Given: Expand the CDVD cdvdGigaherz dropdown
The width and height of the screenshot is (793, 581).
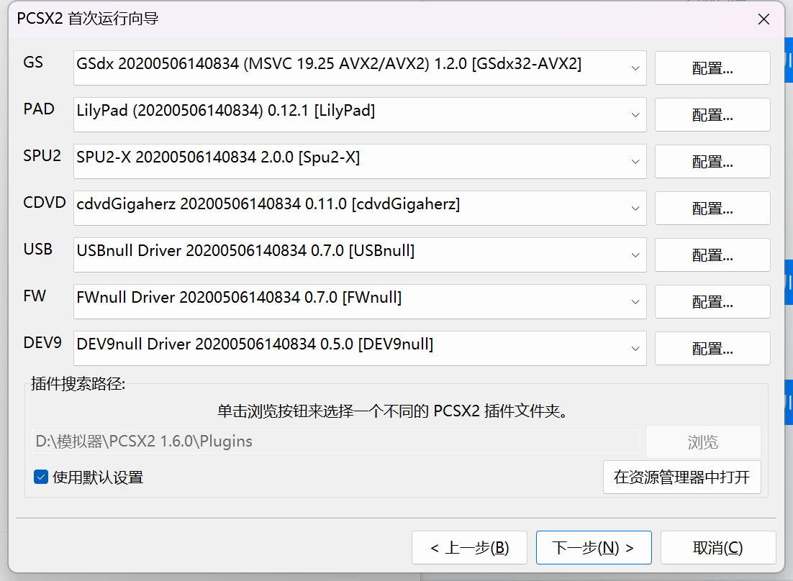Looking at the screenshot, I should 360,208.
